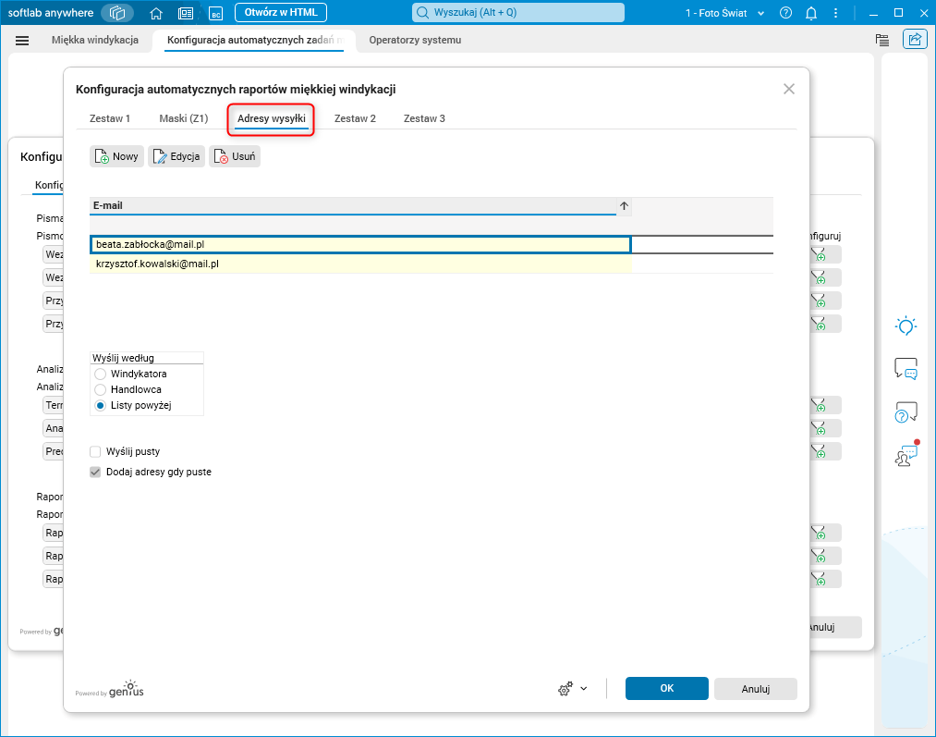Toggle the Dodaj adresy gdy puste checkbox
Viewport: 936px width, 737px height.
[x=95, y=472]
